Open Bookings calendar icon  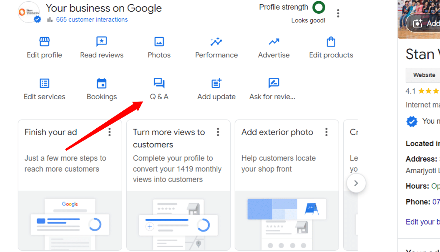pos(102,83)
